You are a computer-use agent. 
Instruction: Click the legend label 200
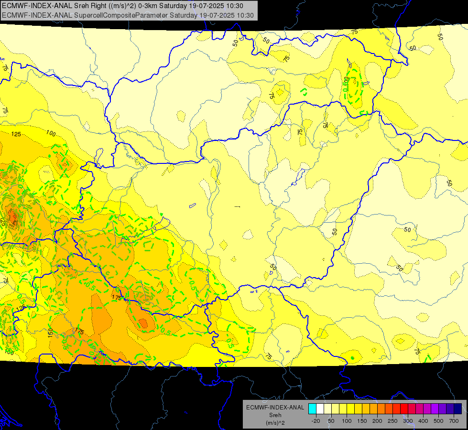(x=377, y=421)
